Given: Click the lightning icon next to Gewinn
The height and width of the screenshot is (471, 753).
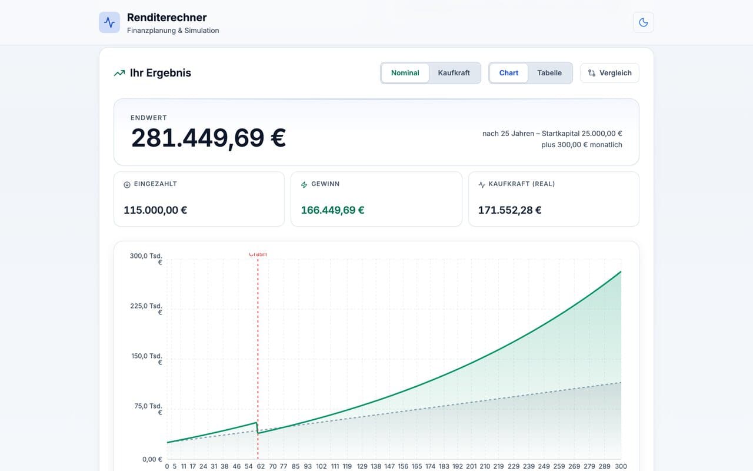Looking at the screenshot, I should point(304,184).
